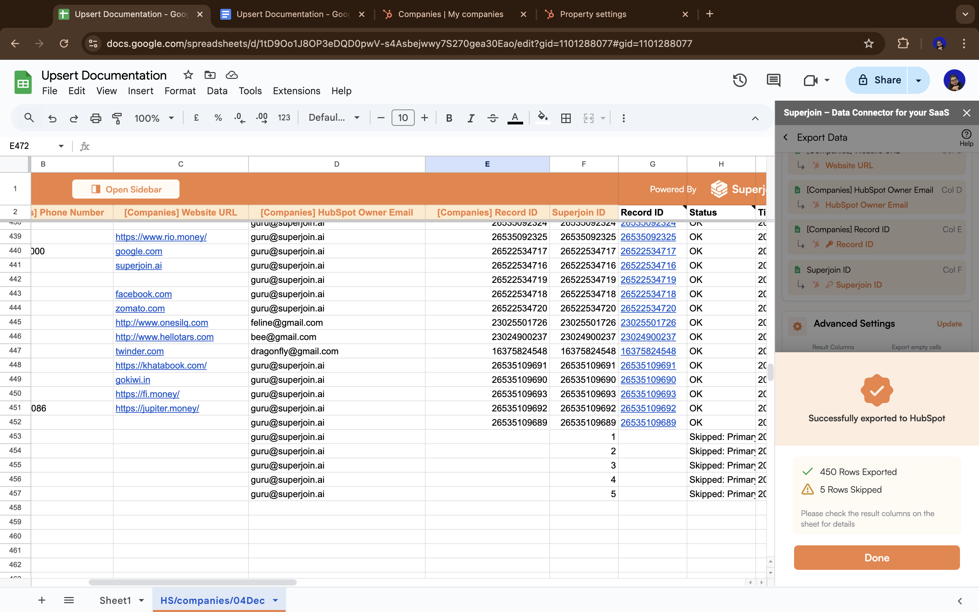Open the comments icon
979x612 pixels.
click(773, 80)
